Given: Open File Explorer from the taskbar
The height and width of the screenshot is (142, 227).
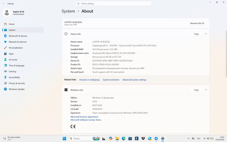Looking at the screenshot, I should (117, 139).
